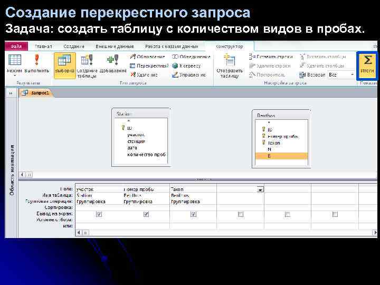This screenshot has width=380, height=285.
Task: Expand the Режим button dropdown arrow
Action: (x=15, y=75)
